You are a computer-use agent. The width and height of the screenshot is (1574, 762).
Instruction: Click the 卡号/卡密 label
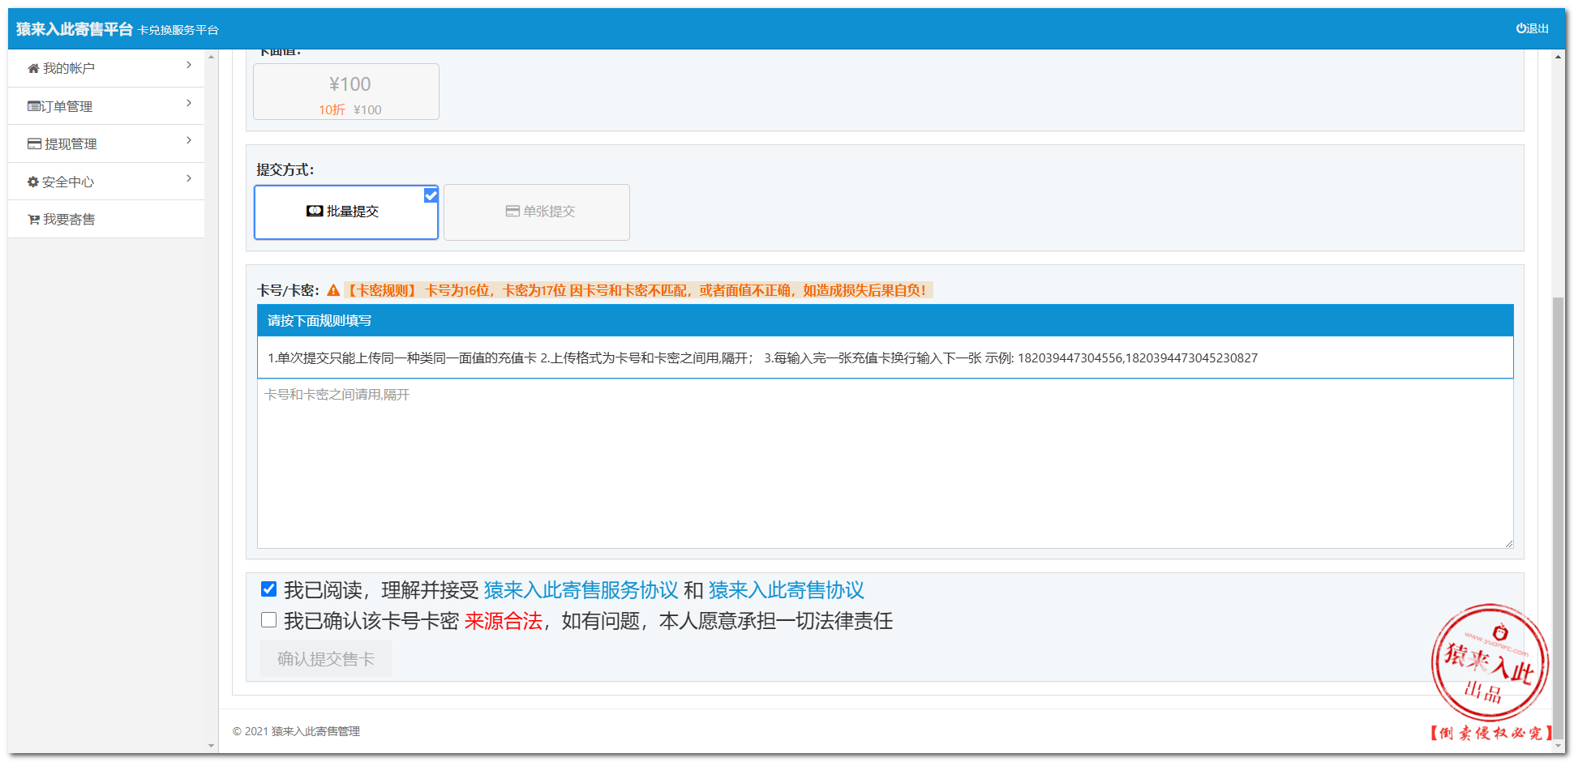pyautogui.click(x=288, y=290)
